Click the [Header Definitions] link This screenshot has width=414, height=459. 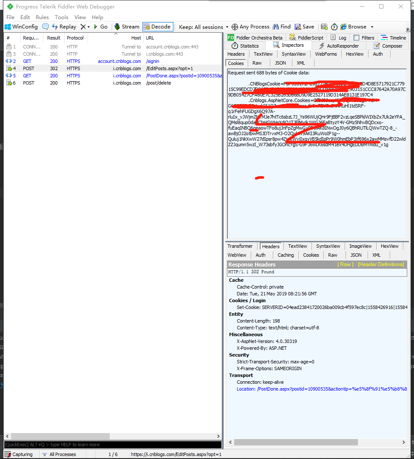381,264
